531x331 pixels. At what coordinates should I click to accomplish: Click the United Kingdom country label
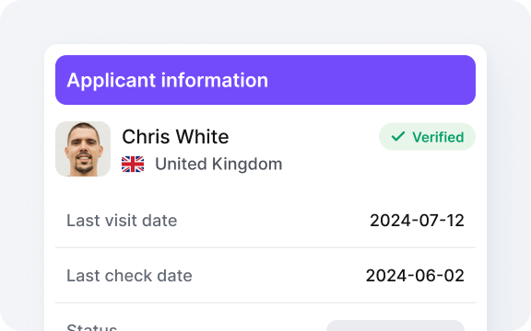click(x=218, y=165)
